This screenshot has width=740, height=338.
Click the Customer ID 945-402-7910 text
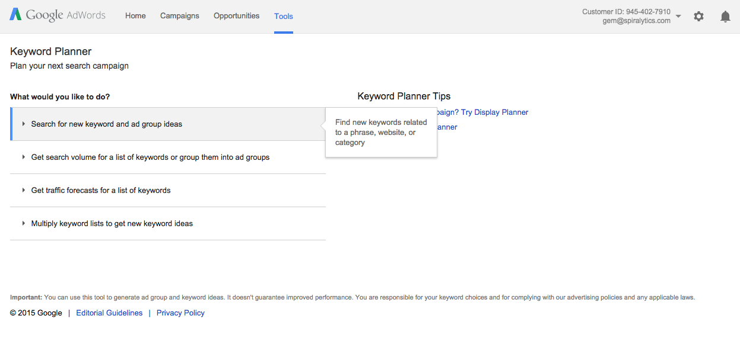(x=626, y=12)
